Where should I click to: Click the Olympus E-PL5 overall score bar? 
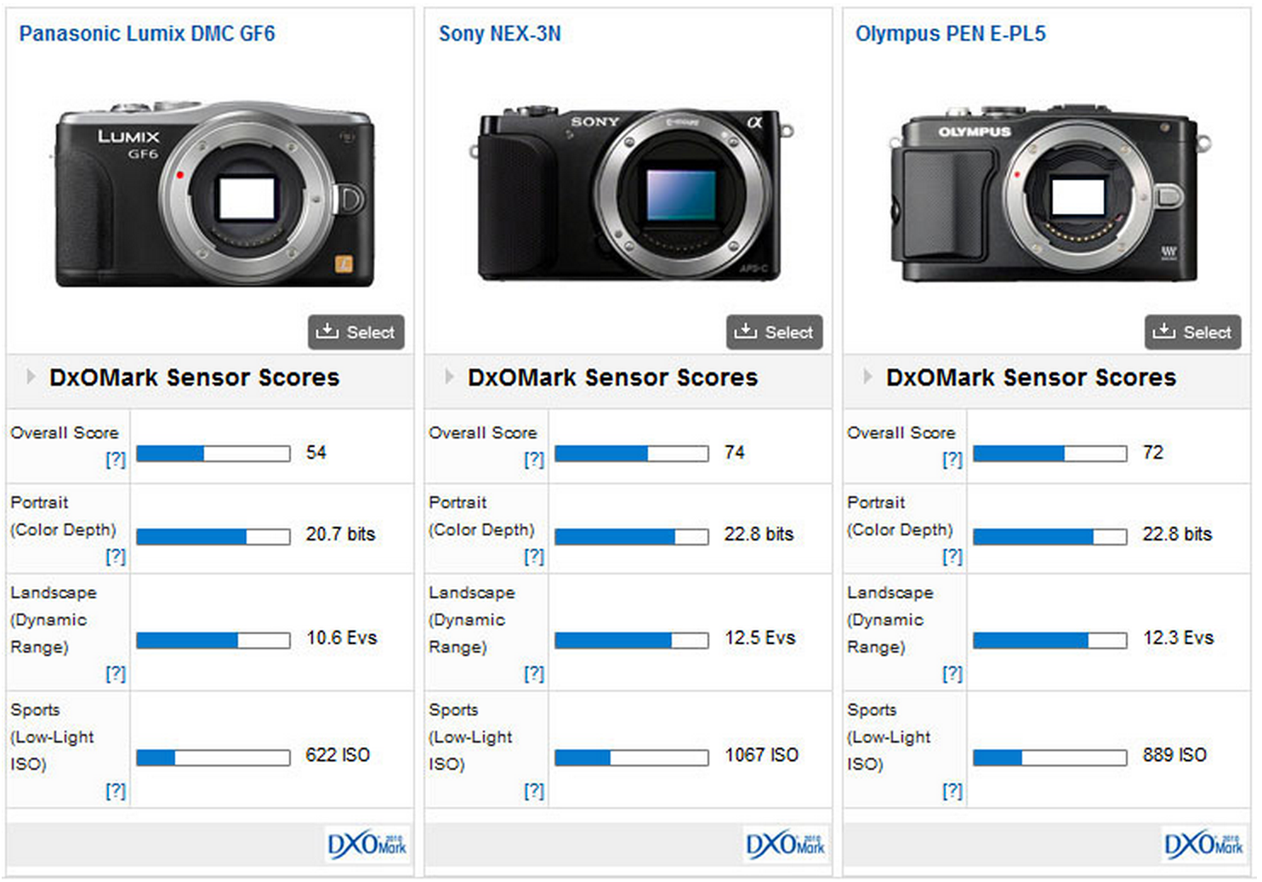(x=1050, y=454)
